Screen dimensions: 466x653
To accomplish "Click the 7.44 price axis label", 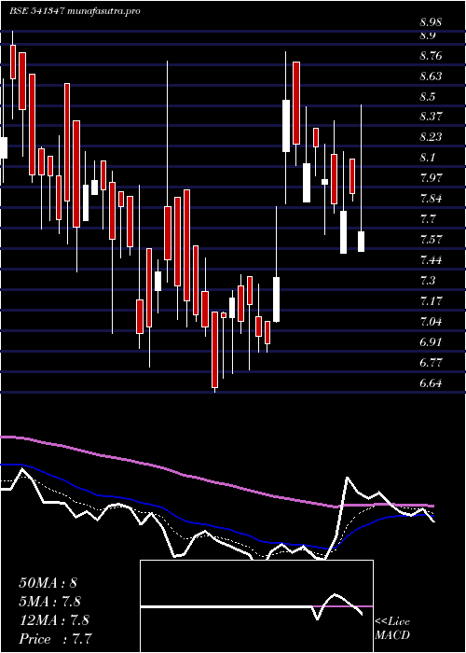I will pyautogui.click(x=431, y=260).
